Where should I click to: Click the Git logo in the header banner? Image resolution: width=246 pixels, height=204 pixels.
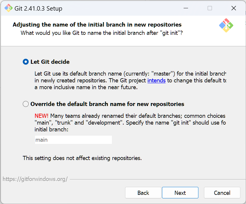(226, 25)
